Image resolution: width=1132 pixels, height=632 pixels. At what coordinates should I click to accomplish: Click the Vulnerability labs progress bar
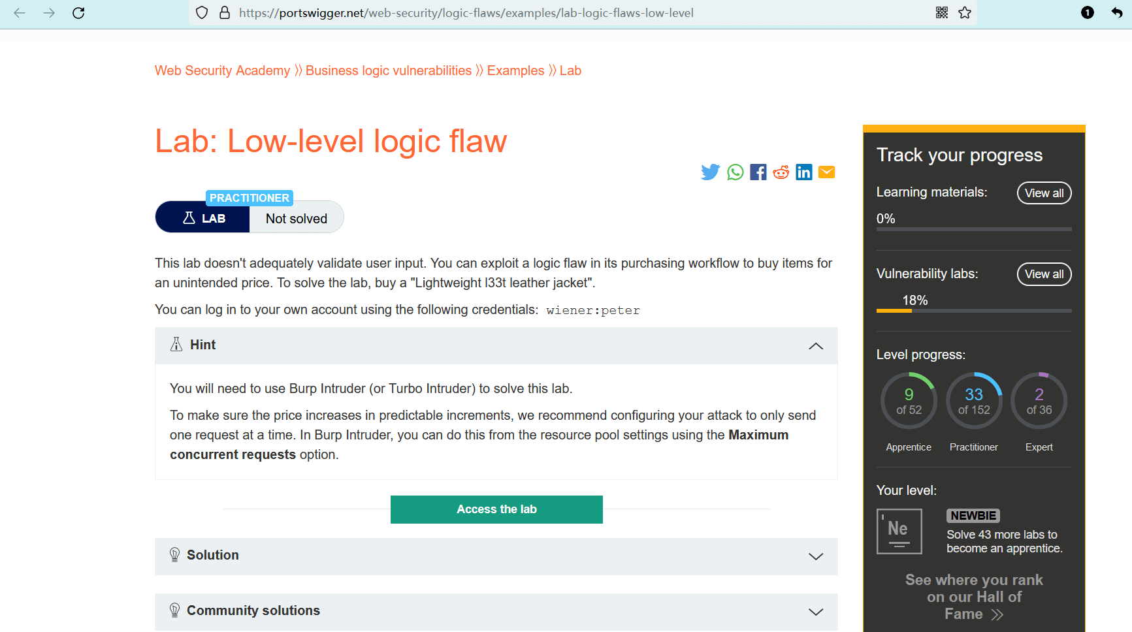[x=974, y=311]
